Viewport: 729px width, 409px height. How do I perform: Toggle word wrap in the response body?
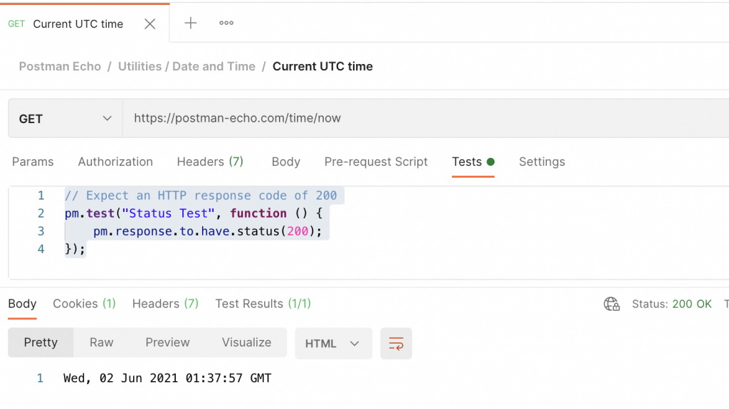pyautogui.click(x=396, y=344)
